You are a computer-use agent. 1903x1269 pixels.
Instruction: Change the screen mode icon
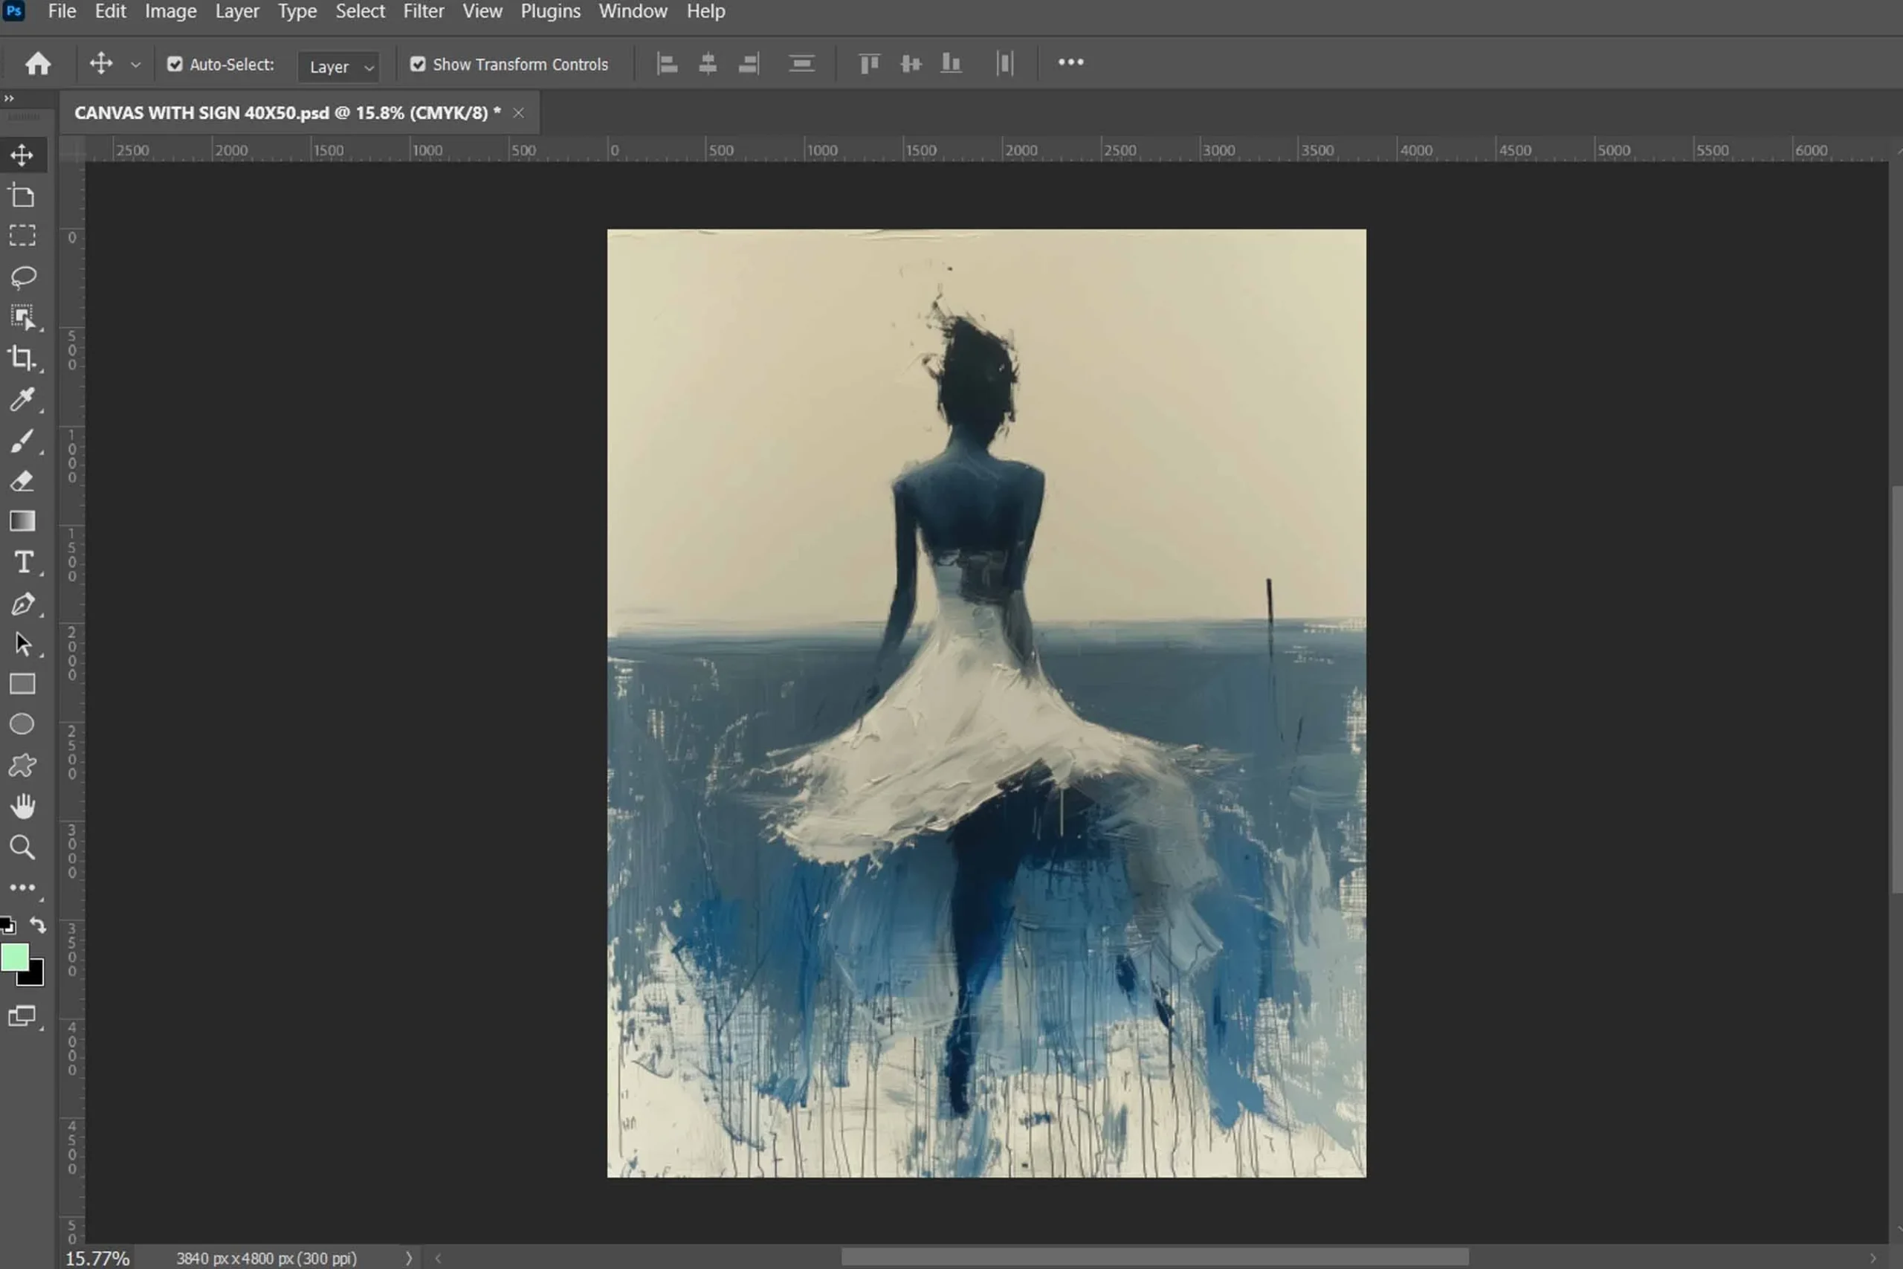(22, 1016)
